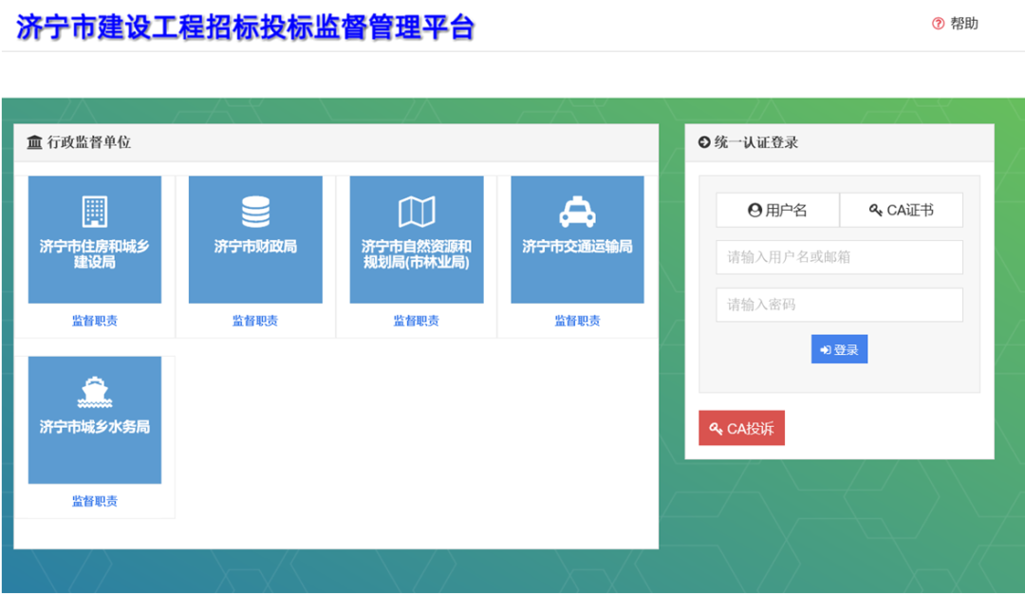
Task: View 监督职责 under 济宁市住房和城乡建设局
Action: tap(95, 321)
